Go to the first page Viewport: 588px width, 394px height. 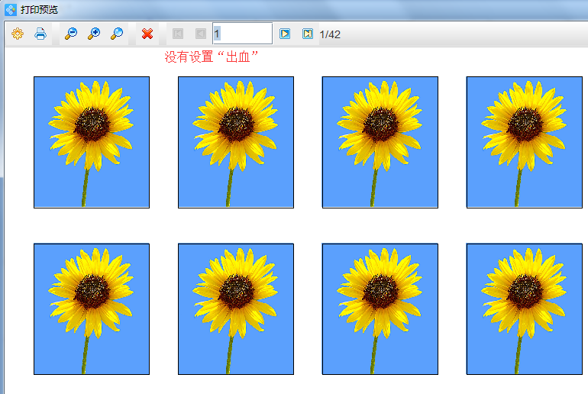(x=178, y=34)
